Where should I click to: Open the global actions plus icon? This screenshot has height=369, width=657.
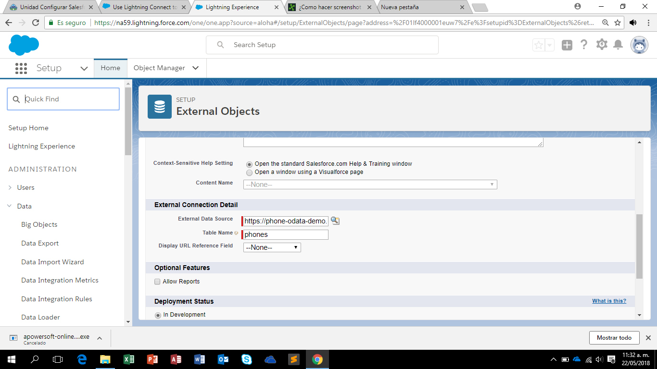click(x=567, y=45)
